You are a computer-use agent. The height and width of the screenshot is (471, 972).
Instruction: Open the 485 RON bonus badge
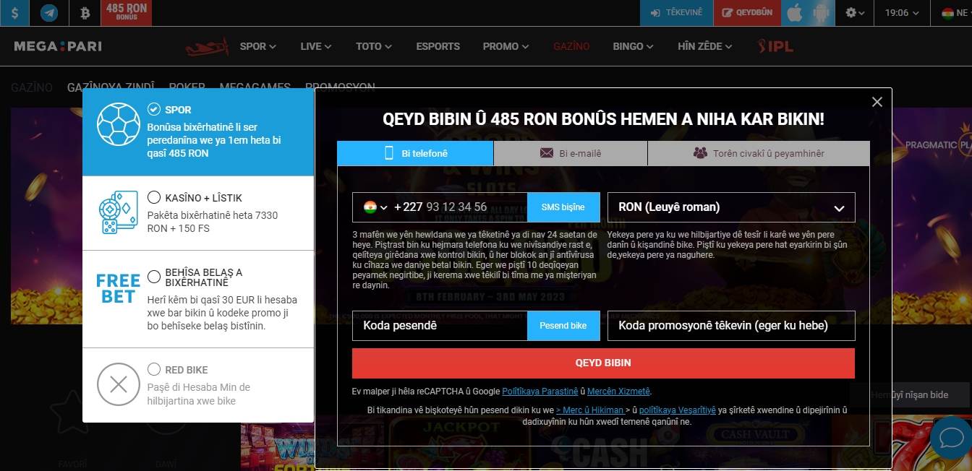click(x=126, y=13)
